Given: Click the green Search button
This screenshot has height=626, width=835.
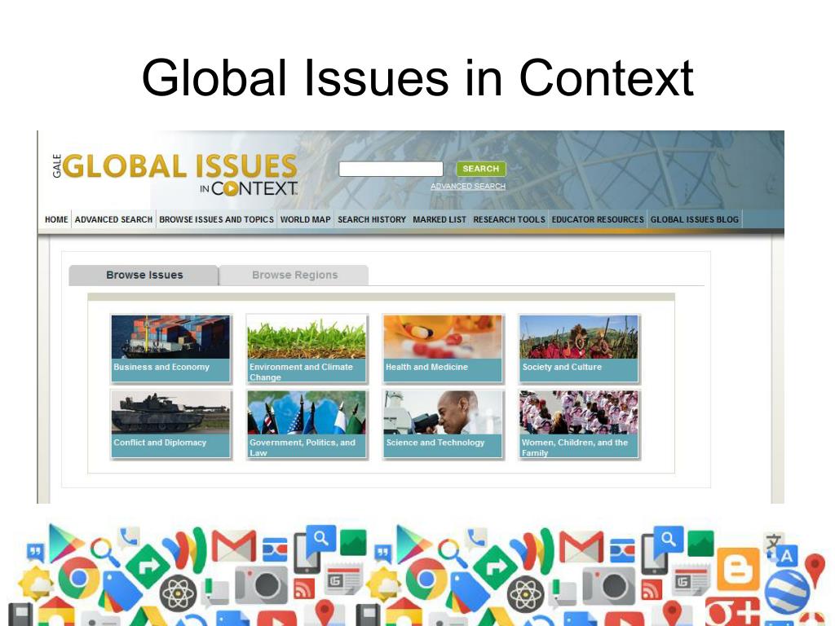Looking at the screenshot, I should tap(481, 169).
